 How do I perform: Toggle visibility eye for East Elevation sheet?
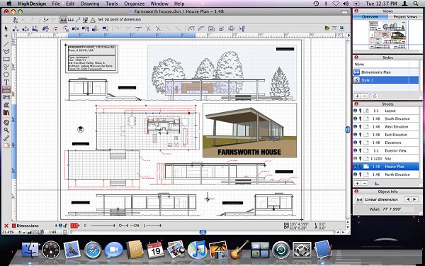tap(356, 135)
